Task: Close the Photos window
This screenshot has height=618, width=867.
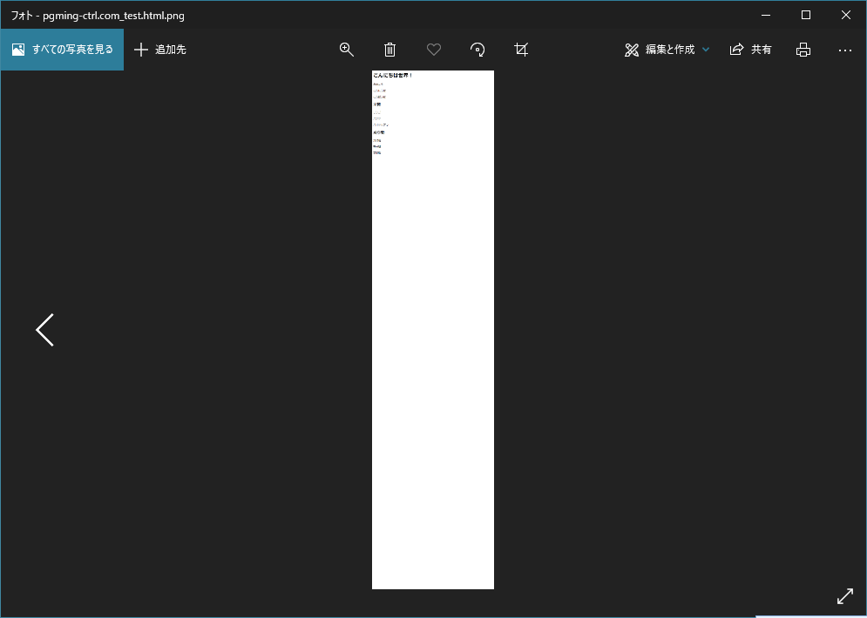Action: pyautogui.click(x=846, y=15)
